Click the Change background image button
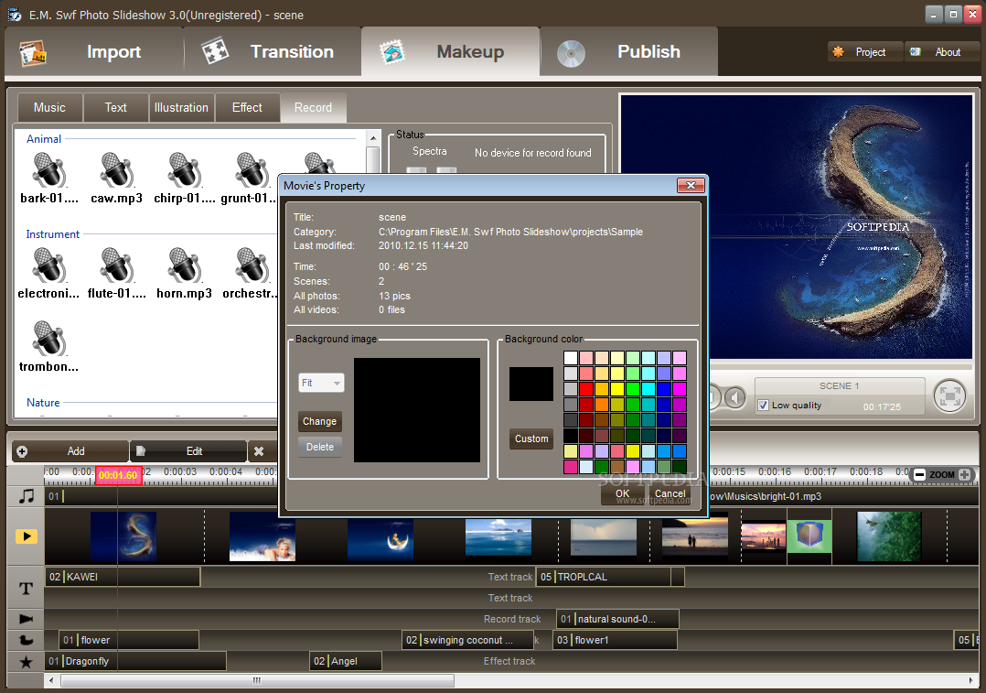986x693 pixels. click(x=319, y=422)
